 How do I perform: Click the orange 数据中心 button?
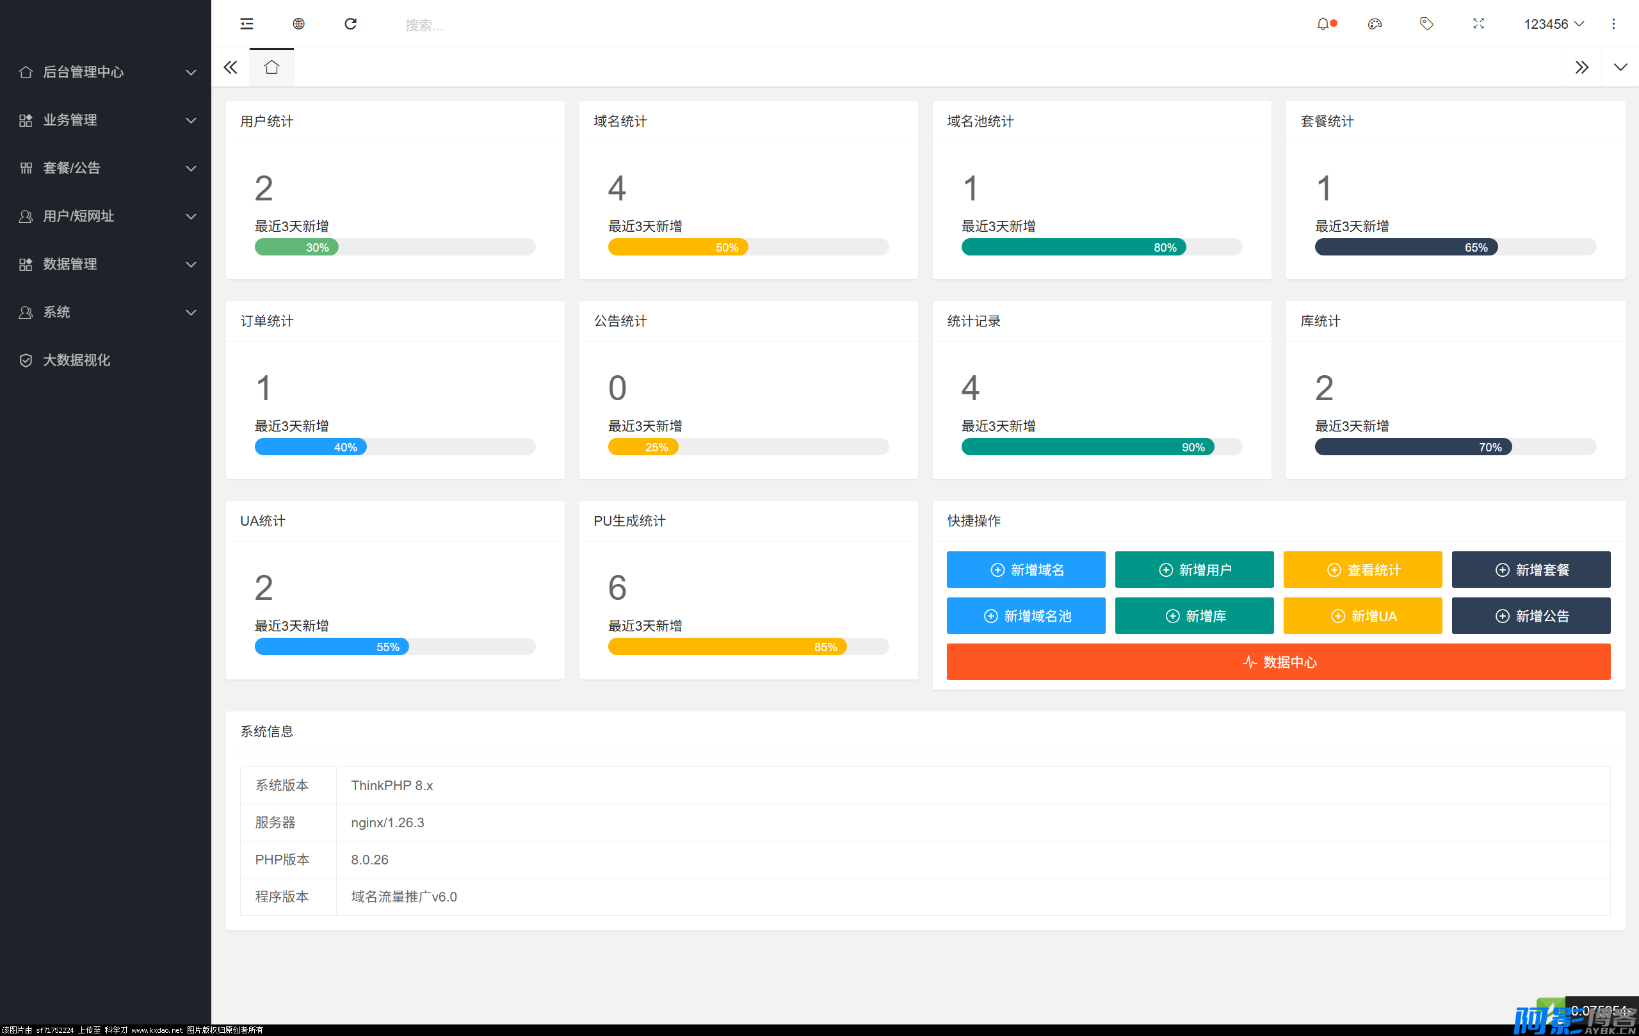coord(1277,661)
